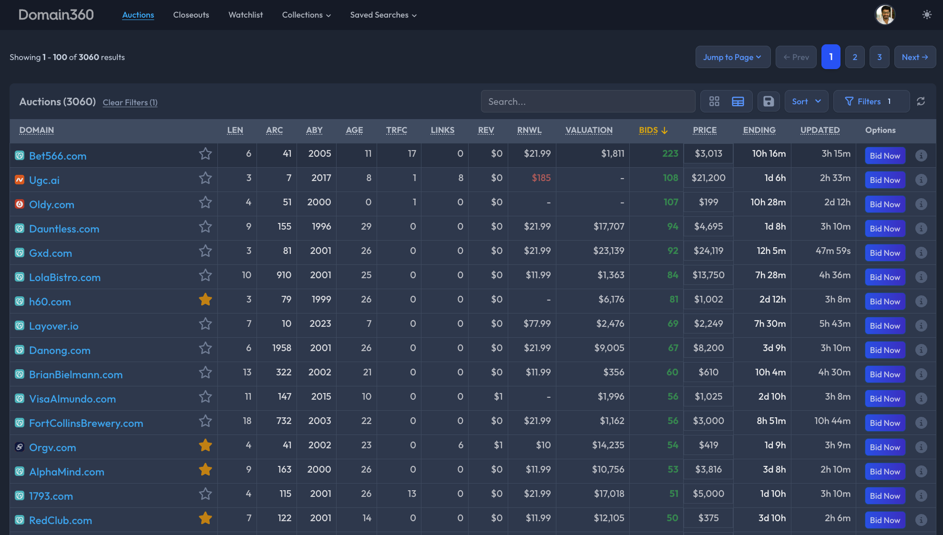Open the Dauntless.com domain link
This screenshot has height=535, width=943.
[x=64, y=229]
